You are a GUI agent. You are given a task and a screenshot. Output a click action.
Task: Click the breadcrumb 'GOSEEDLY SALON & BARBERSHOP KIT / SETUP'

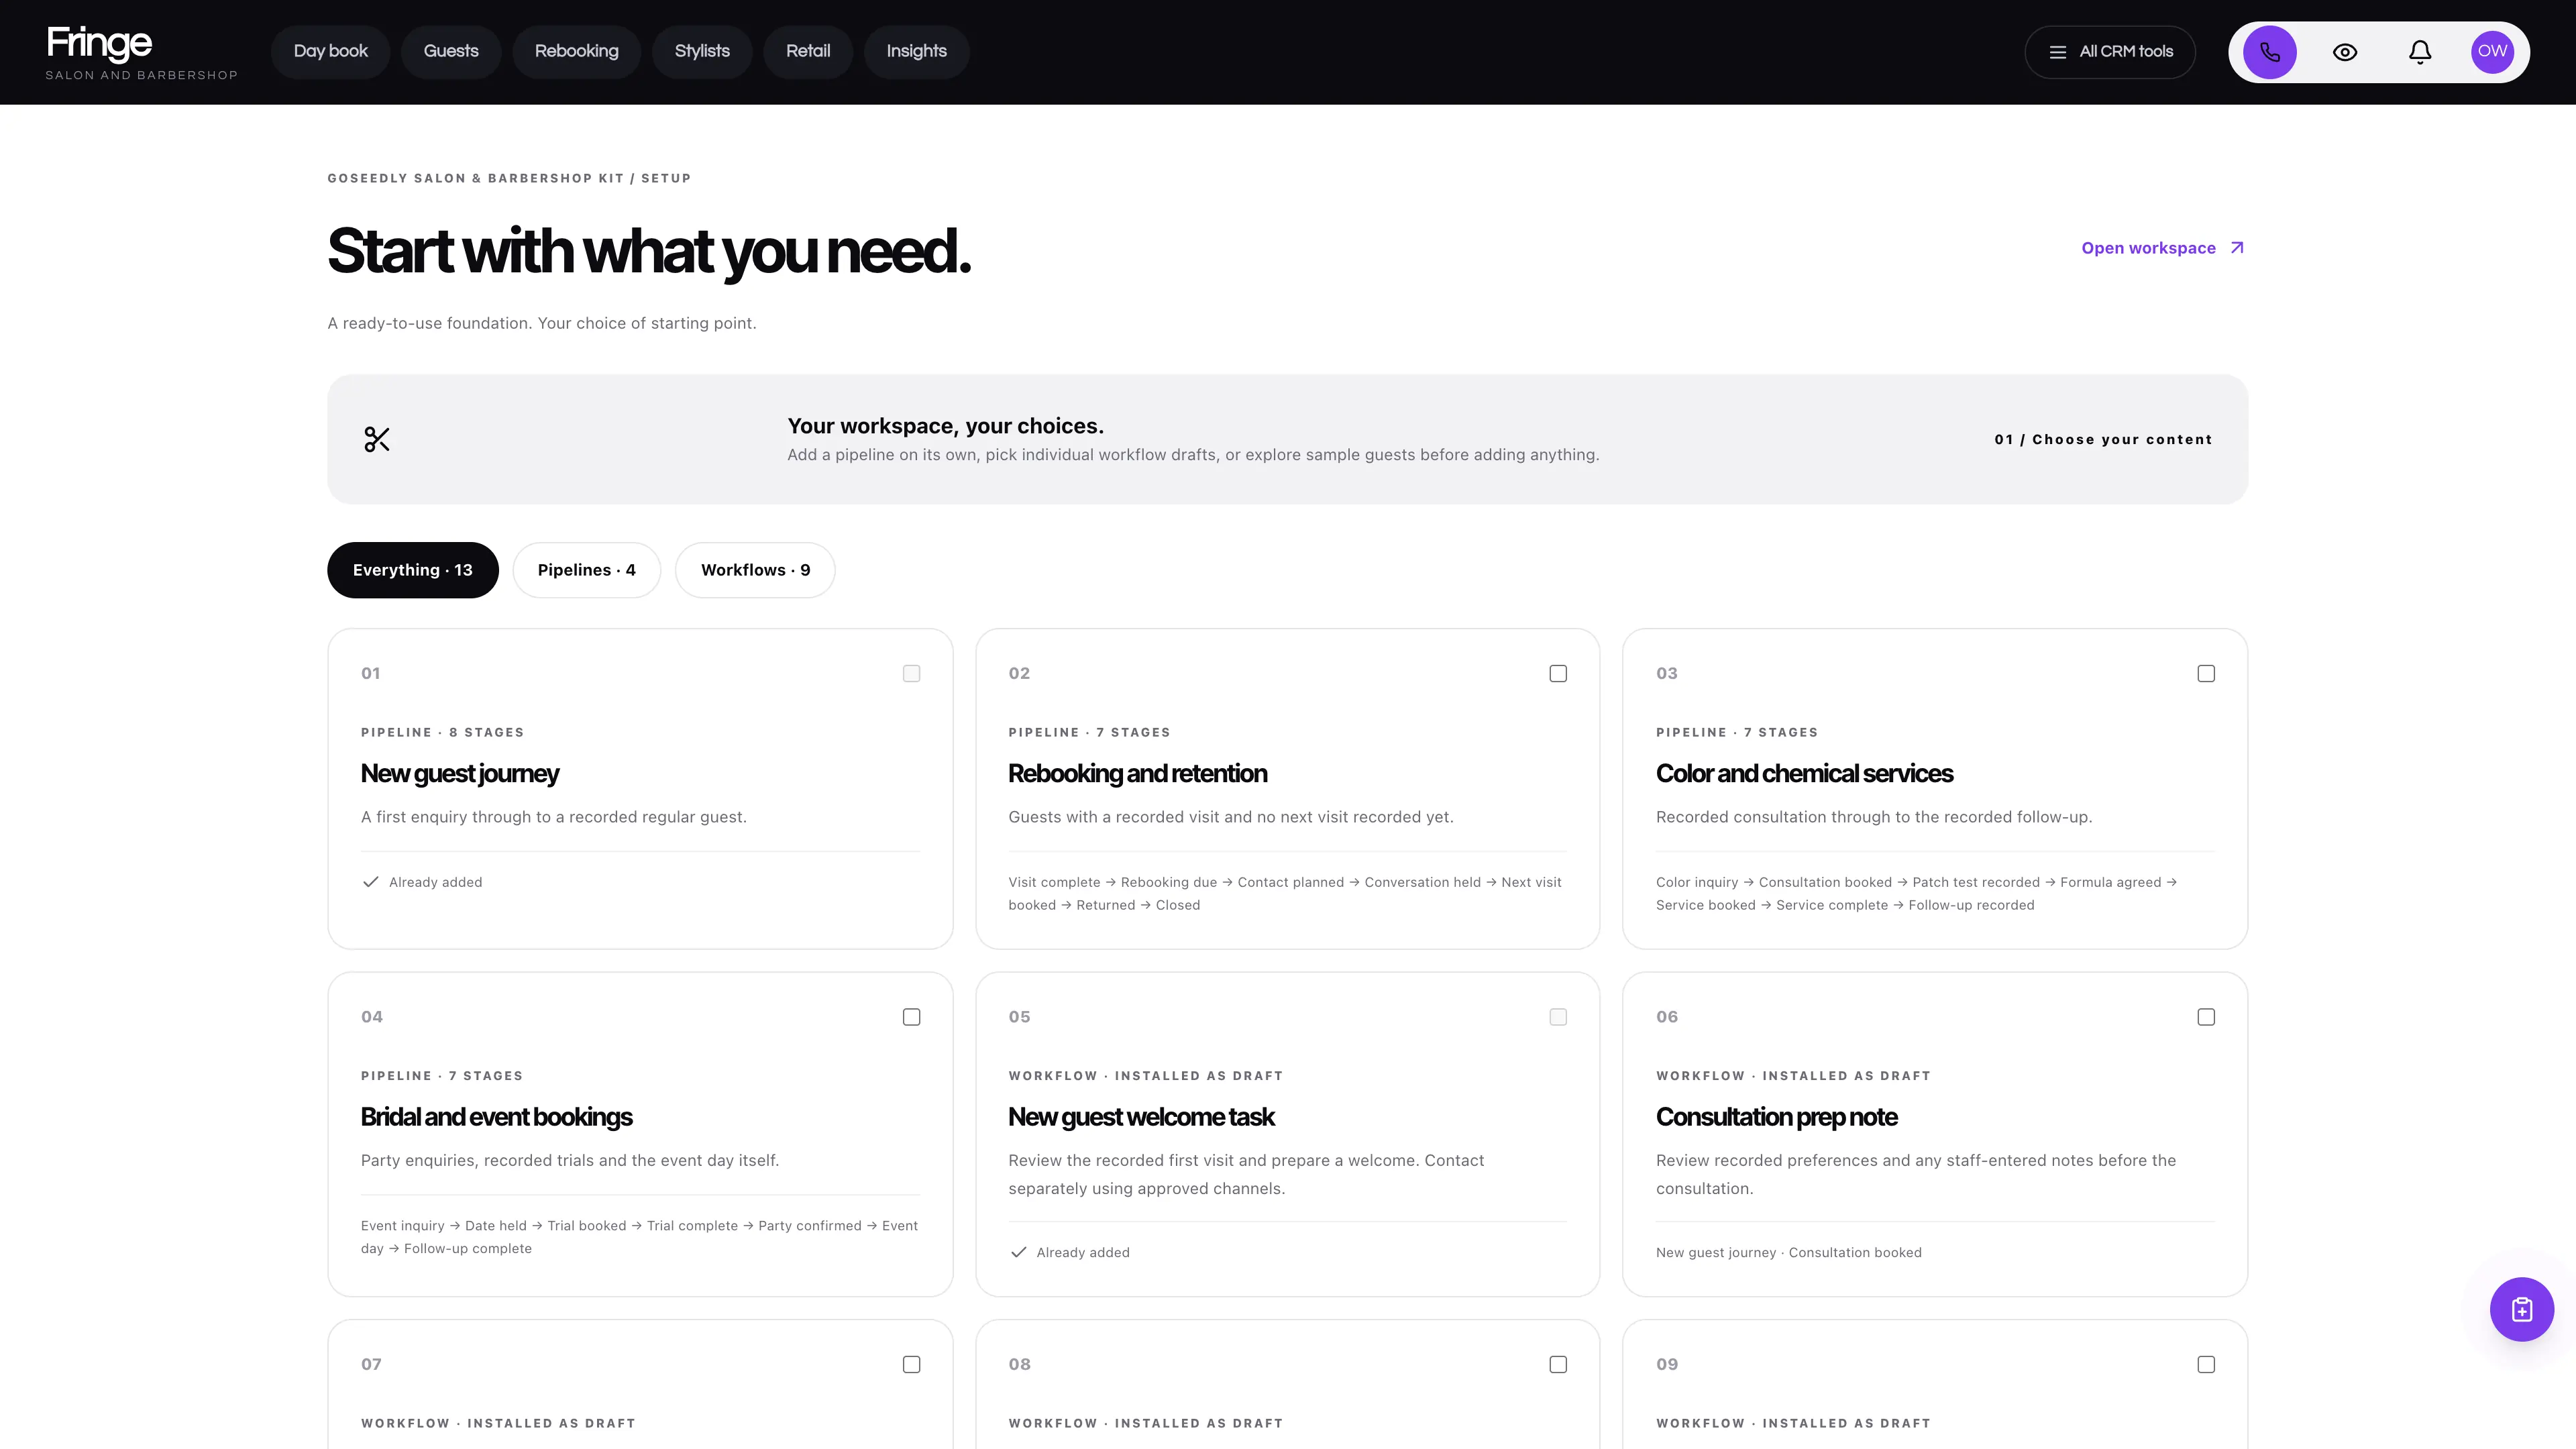tap(509, 178)
